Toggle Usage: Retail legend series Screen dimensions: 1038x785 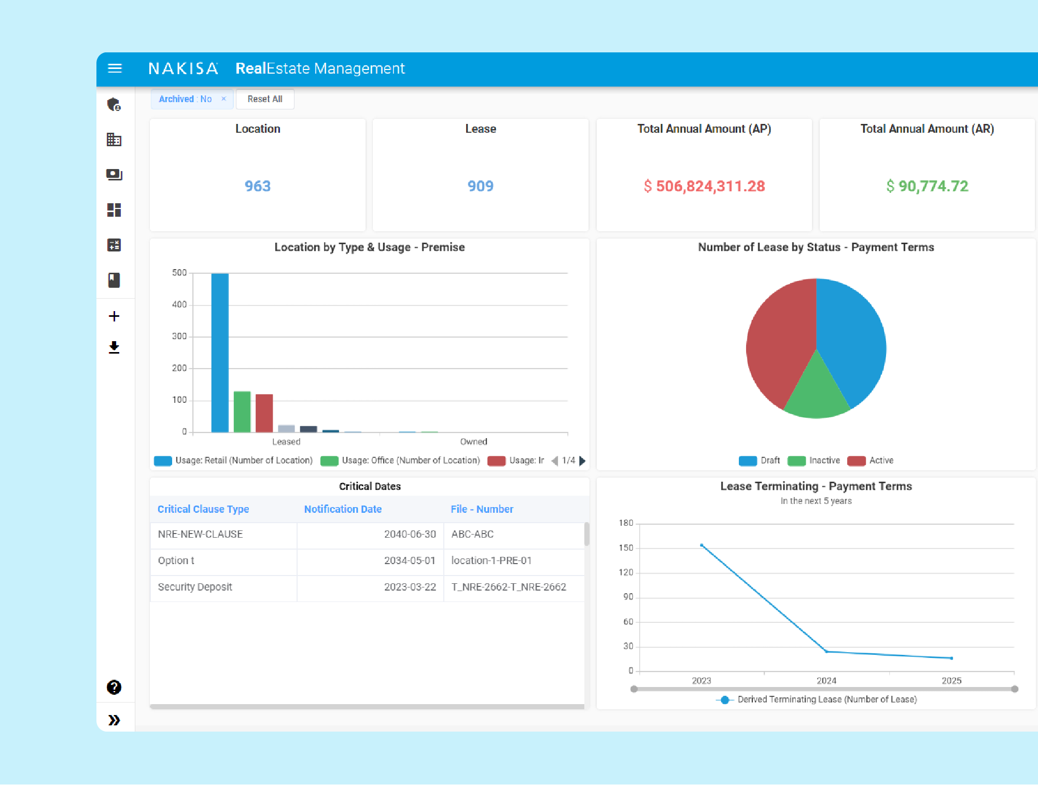(x=233, y=460)
